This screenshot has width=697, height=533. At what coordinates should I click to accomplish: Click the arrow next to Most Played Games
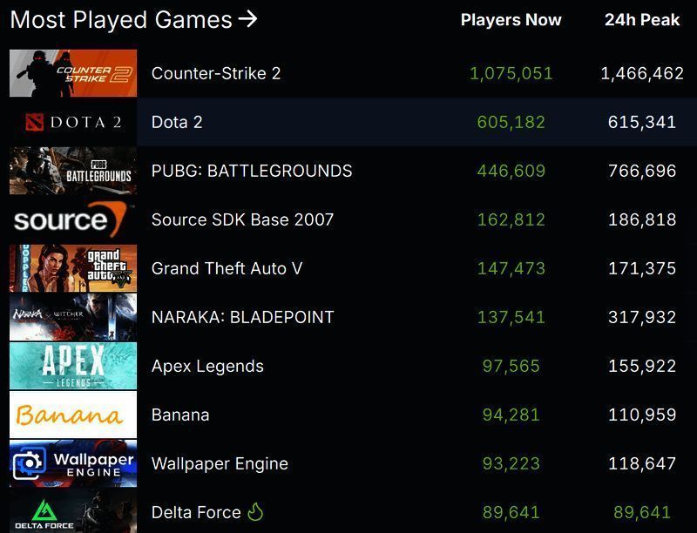[248, 18]
